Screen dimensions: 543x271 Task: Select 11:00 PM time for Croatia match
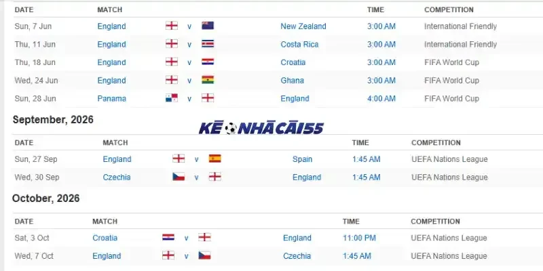tap(359, 238)
